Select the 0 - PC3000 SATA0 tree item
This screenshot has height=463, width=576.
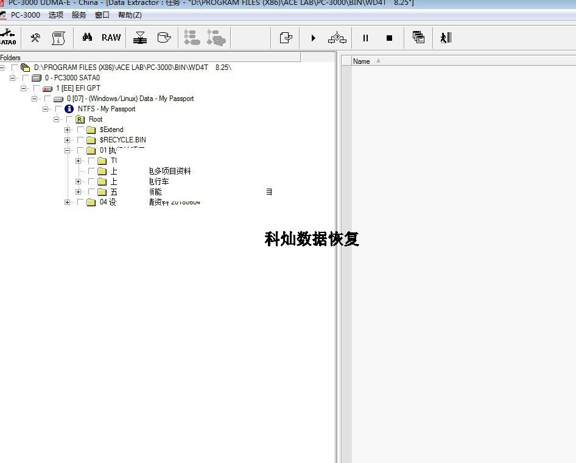[x=72, y=78]
